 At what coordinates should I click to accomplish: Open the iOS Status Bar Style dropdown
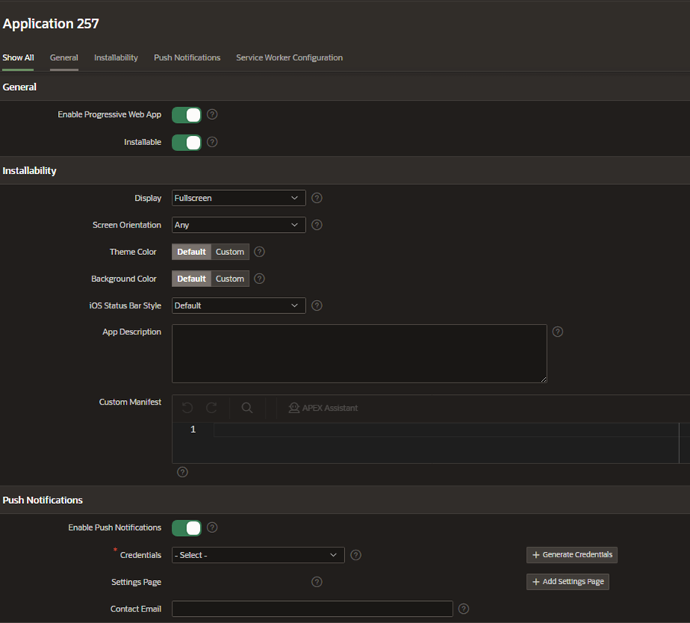pos(238,305)
